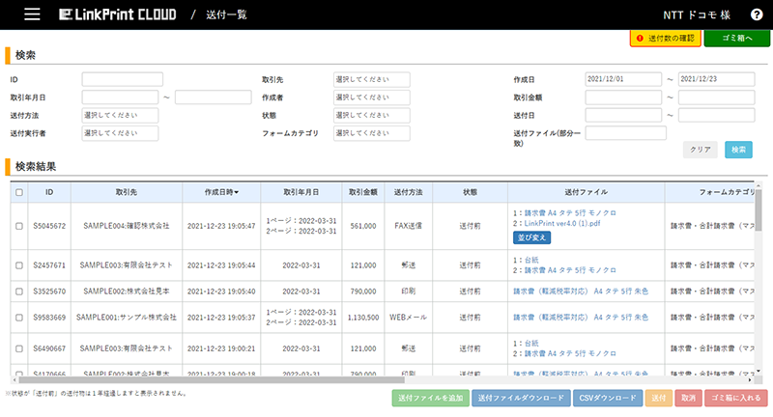The image size is (773, 417).
Task: Check the row S9583669 checkbox
Action: click(19, 318)
